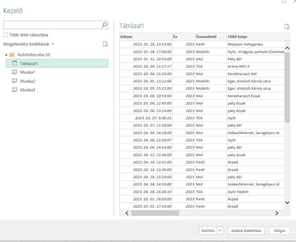Collapse the Autotoltes.xlsx tree node
The height and width of the screenshot is (242, 296).
coord(6,55)
